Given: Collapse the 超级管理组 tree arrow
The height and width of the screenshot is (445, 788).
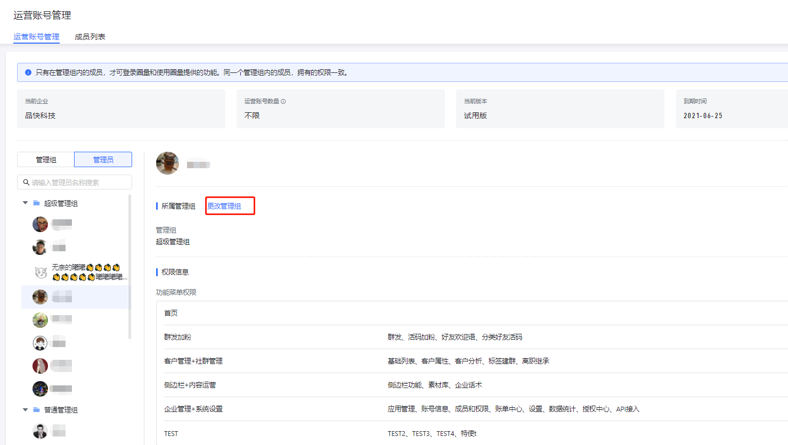Looking at the screenshot, I should click(x=25, y=203).
